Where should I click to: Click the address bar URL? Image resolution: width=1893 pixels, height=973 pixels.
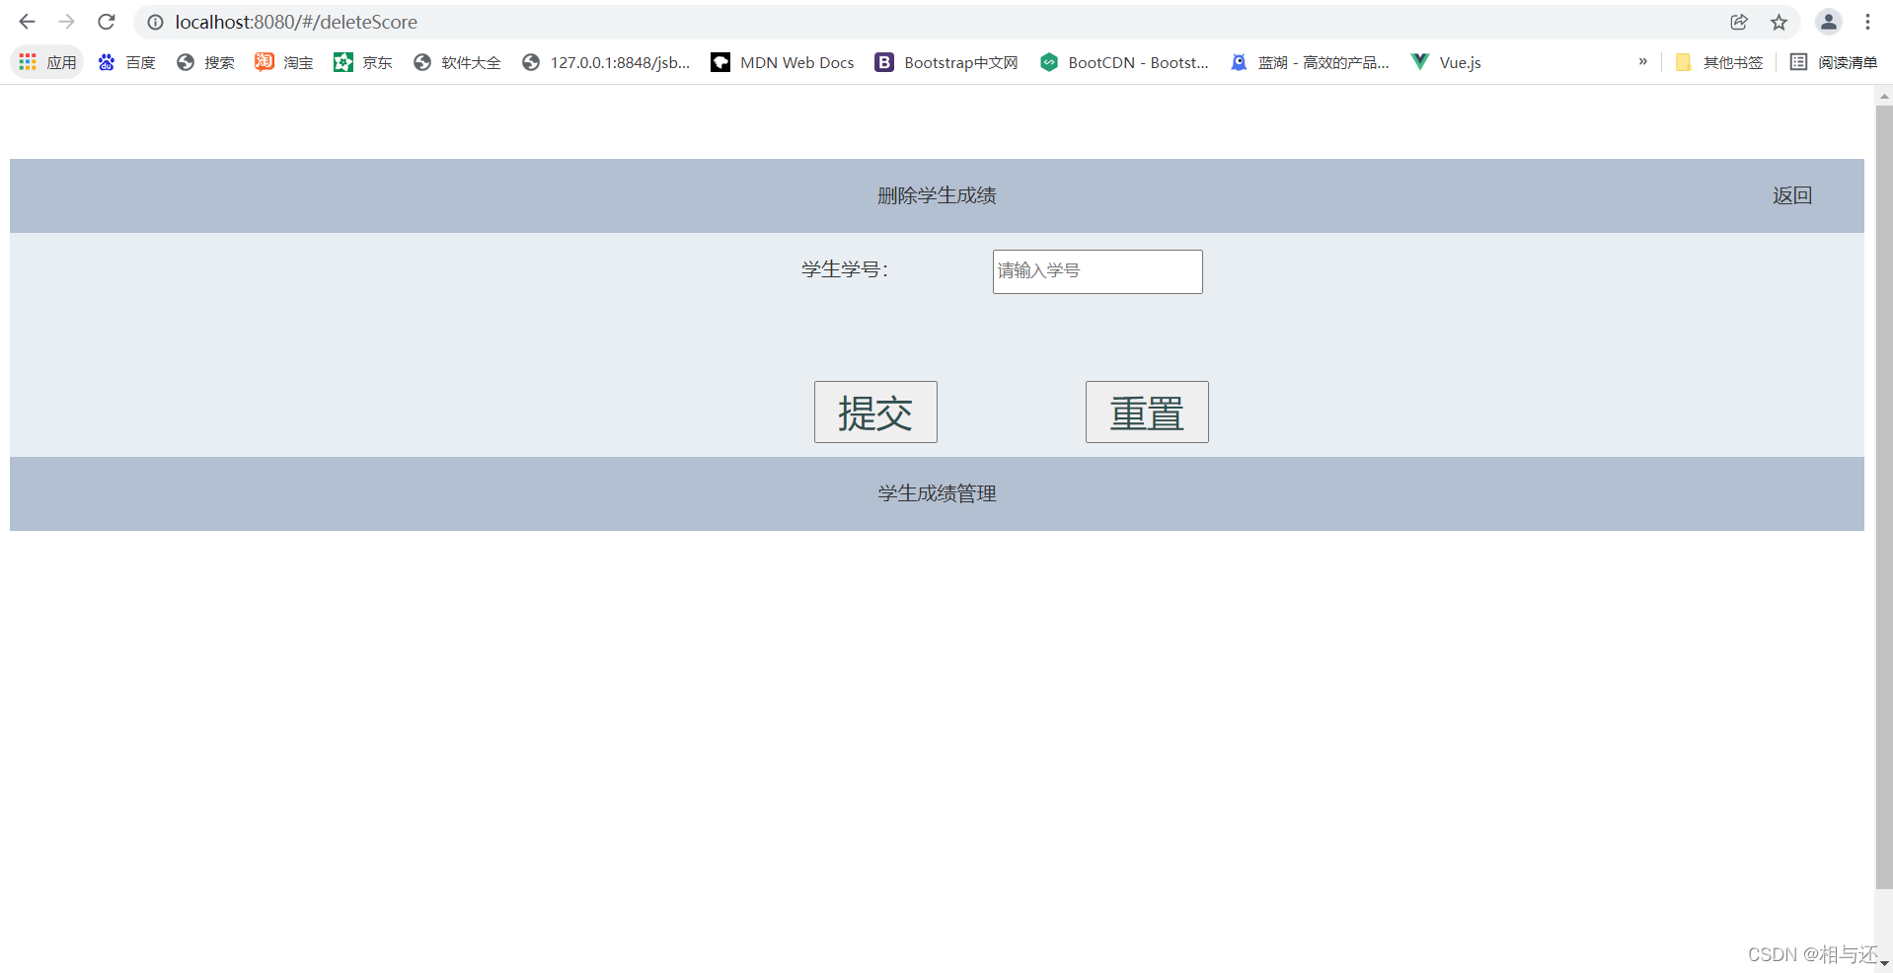coord(296,22)
